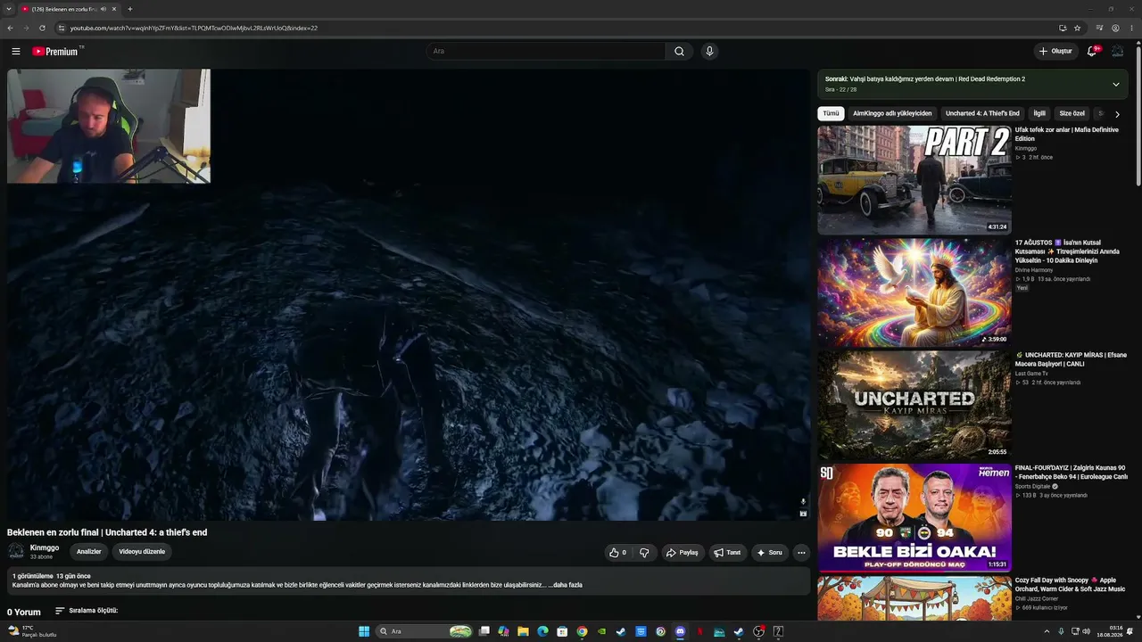Go back in browser history
This screenshot has height=642, width=1142.
[11, 28]
